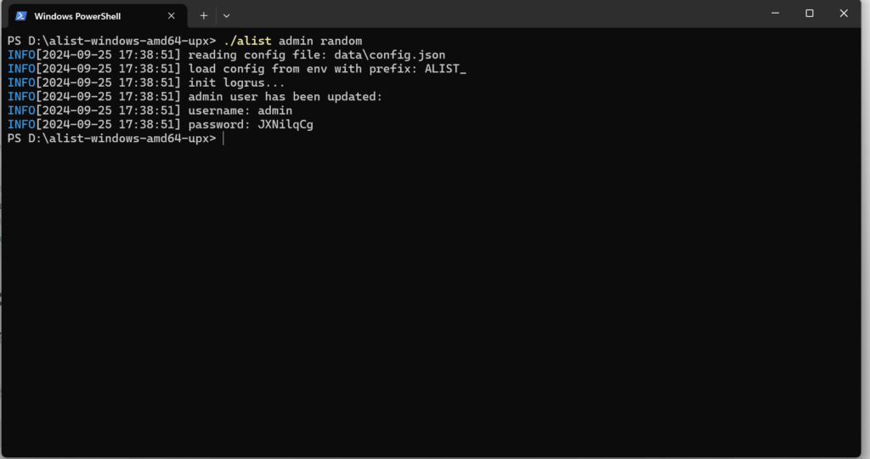Click the cursor at the current prompt line
The width and height of the screenshot is (870, 459).
coord(223,139)
